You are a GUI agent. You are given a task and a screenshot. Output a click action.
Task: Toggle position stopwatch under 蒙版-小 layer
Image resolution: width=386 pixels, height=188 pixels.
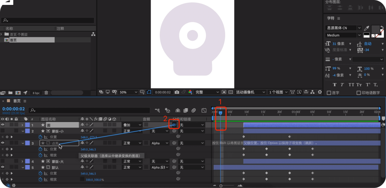click(x=41, y=137)
